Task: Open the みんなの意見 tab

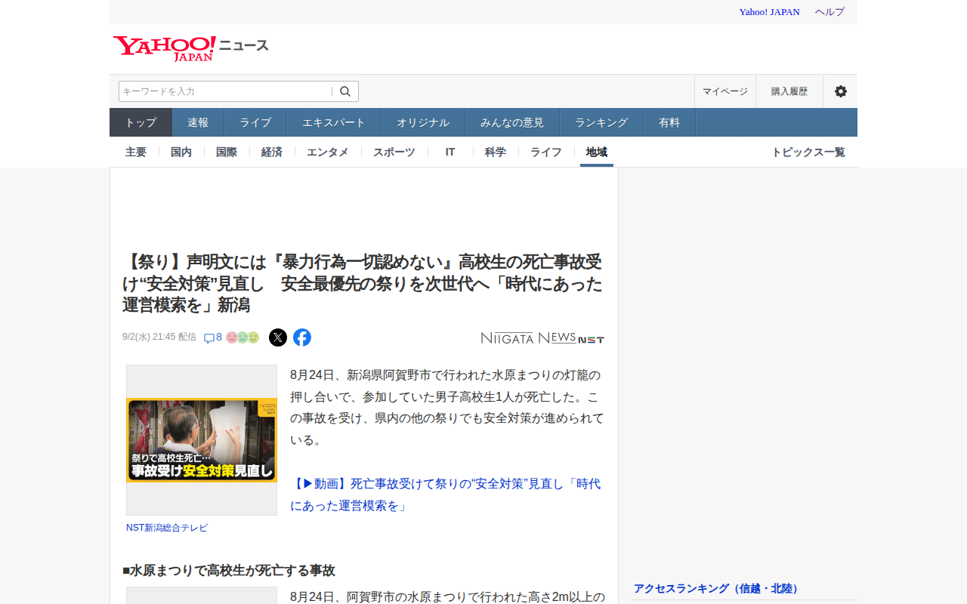Action: pos(512,122)
